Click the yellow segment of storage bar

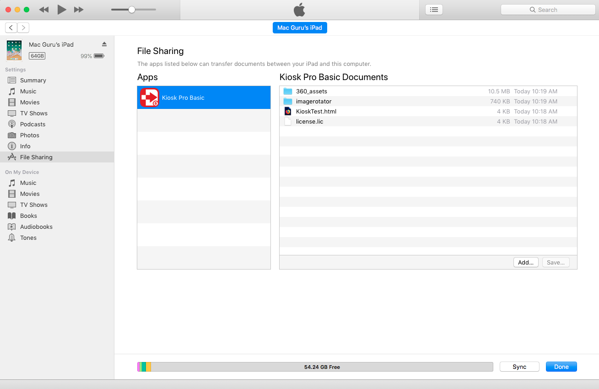(x=149, y=367)
